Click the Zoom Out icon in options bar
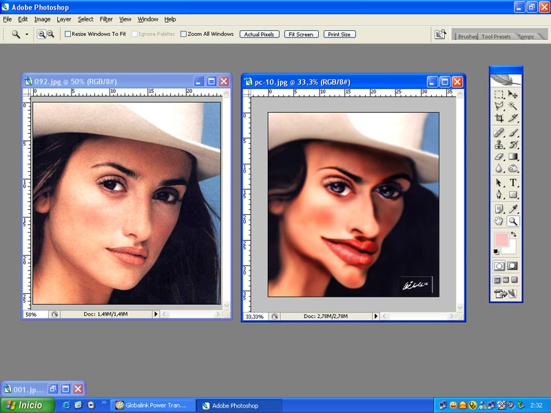The width and height of the screenshot is (551, 413). coord(50,34)
